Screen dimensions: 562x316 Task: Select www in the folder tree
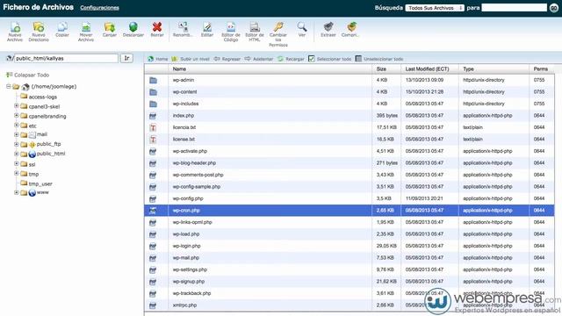point(43,192)
